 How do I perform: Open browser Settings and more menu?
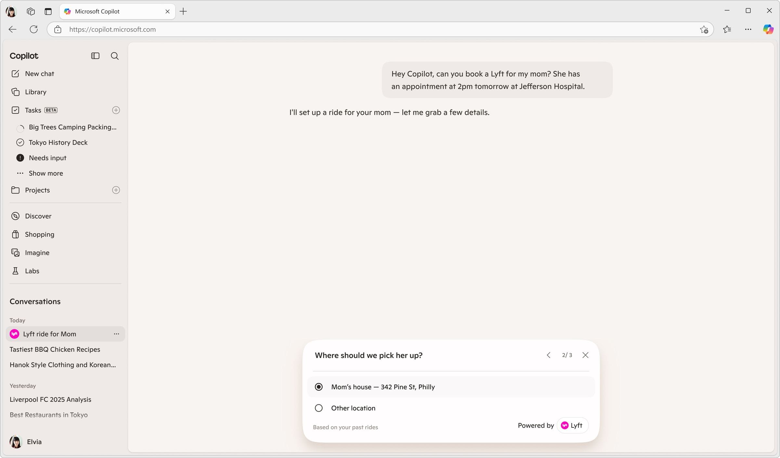(748, 29)
